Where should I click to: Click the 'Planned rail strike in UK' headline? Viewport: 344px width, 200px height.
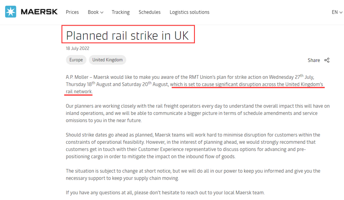click(x=127, y=36)
